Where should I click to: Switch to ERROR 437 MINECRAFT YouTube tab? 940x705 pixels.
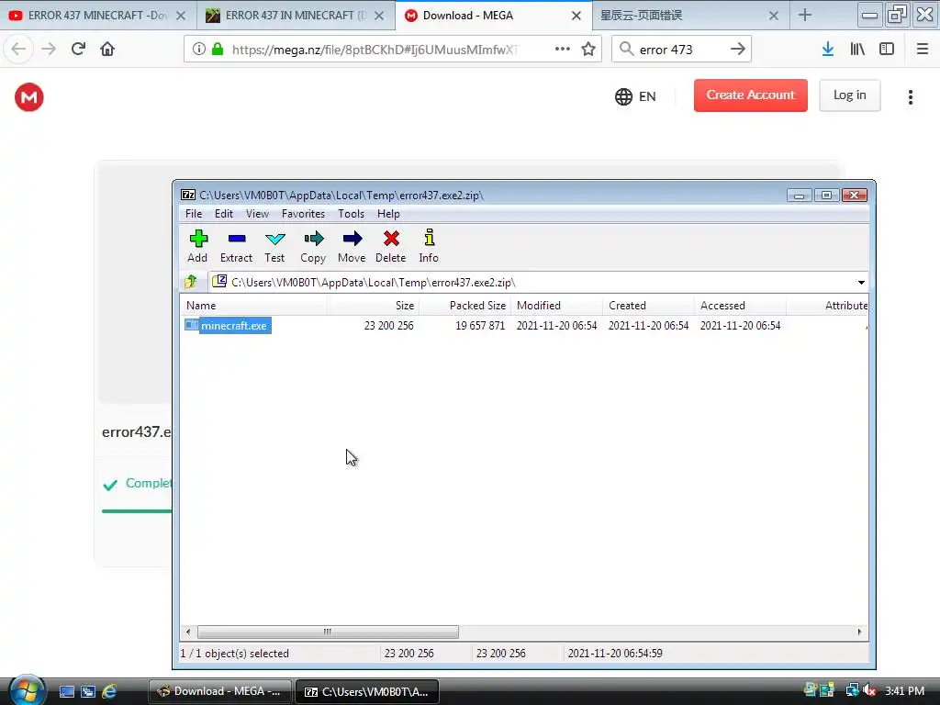[98, 16]
